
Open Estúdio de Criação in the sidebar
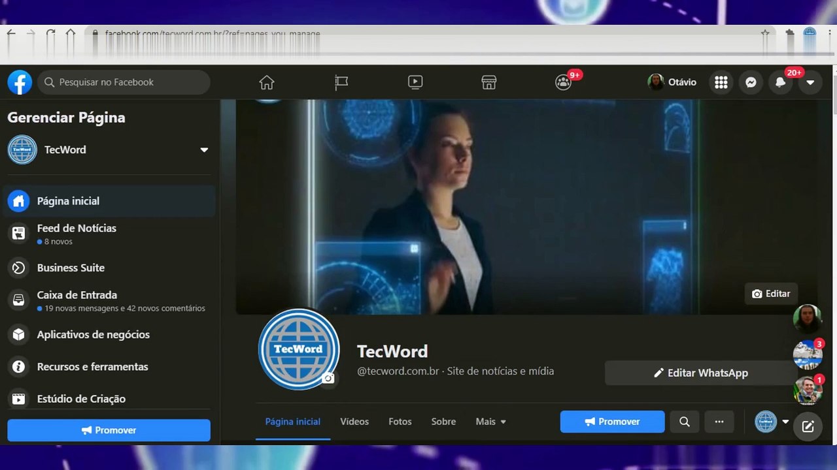109,398
